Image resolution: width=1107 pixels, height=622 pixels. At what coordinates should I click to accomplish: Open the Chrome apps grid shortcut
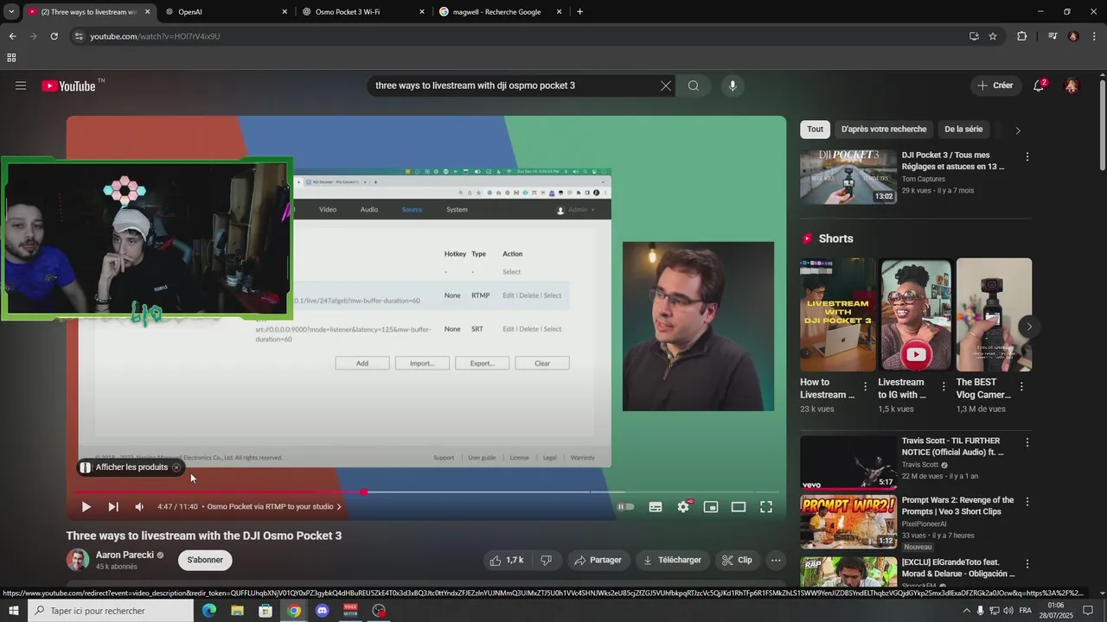pyautogui.click(x=11, y=58)
